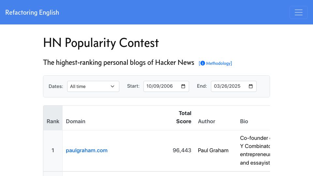Select the author name Paul Graham
Image resolution: width=313 pixels, height=176 pixels.
click(x=213, y=150)
